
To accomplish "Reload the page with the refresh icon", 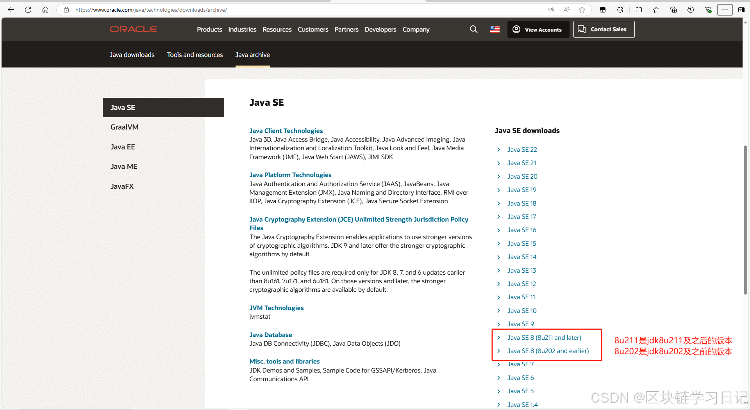I will 28,10.
